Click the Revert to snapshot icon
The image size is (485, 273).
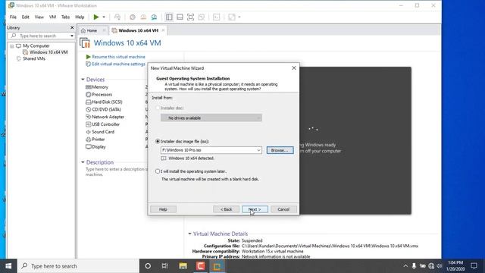click(x=143, y=17)
